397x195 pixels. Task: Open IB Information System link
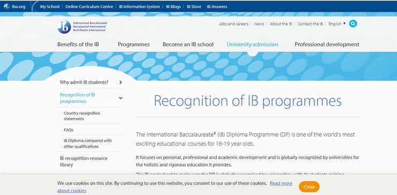[139, 6]
